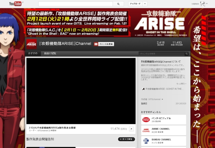The image size is (215, 148).
Task: Click the ARISE launch event banner
Action: coord(77,18)
